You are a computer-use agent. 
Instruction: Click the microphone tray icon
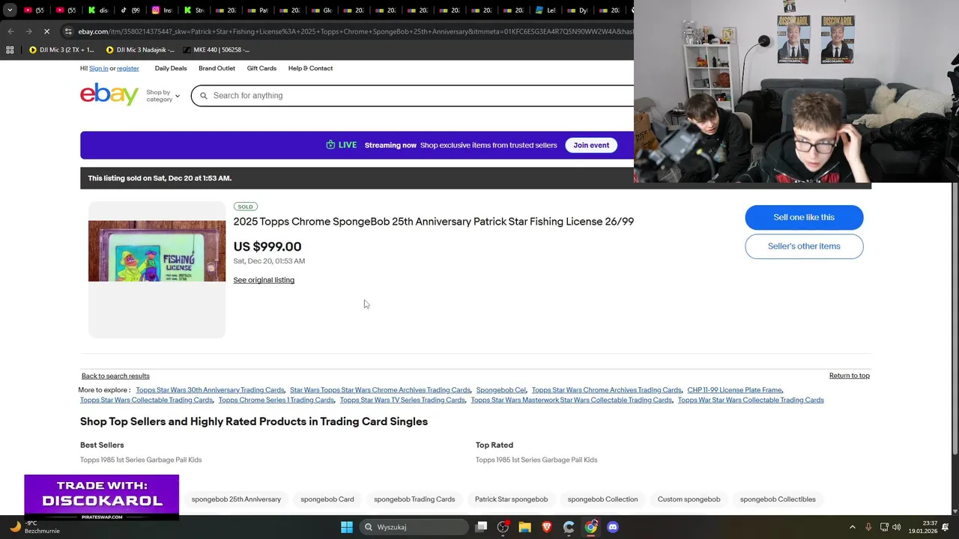(868, 527)
